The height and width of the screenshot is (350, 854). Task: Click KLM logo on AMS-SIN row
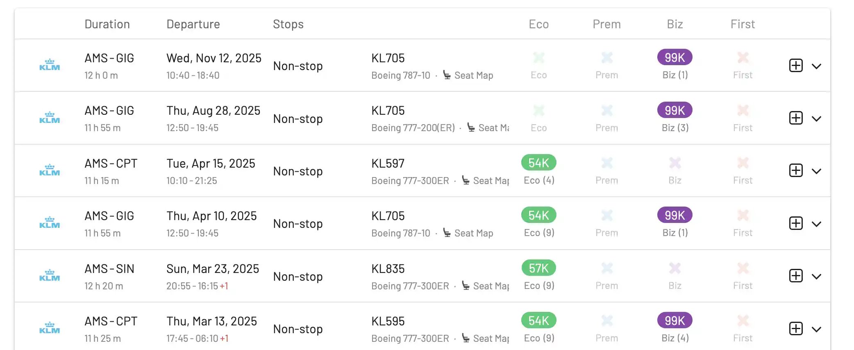pyautogui.click(x=50, y=275)
